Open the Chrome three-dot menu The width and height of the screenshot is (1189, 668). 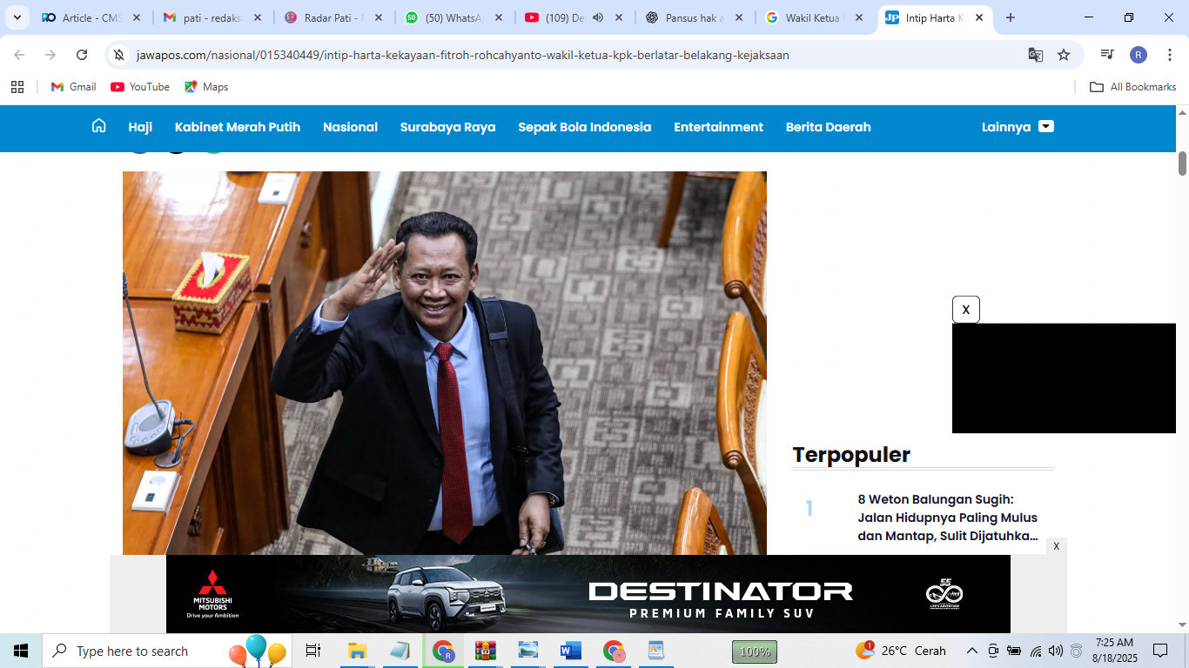click(x=1169, y=54)
